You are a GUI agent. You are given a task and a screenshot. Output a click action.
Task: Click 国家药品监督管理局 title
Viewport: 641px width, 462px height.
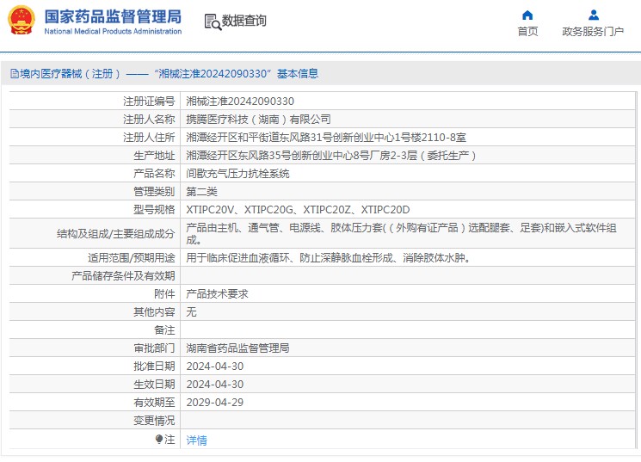pyautogui.click(x=113, y=16)
